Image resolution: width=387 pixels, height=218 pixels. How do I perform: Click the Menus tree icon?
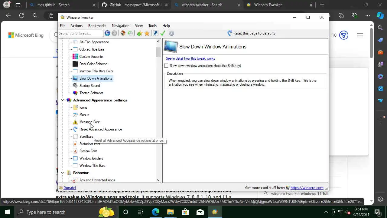[x=75, y=115]
